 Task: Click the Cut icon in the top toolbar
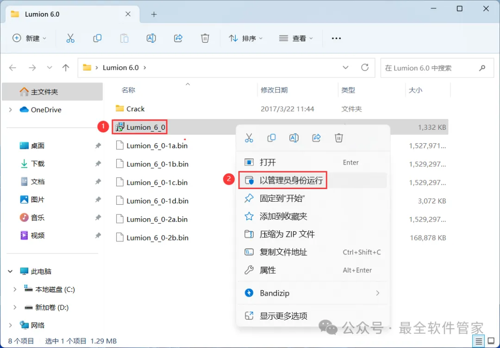click(x=70, y=38)
